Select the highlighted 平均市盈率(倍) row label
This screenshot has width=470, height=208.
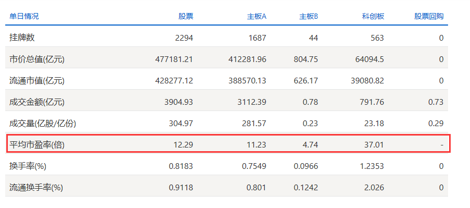pyautogui.click(x=37, y=145)
